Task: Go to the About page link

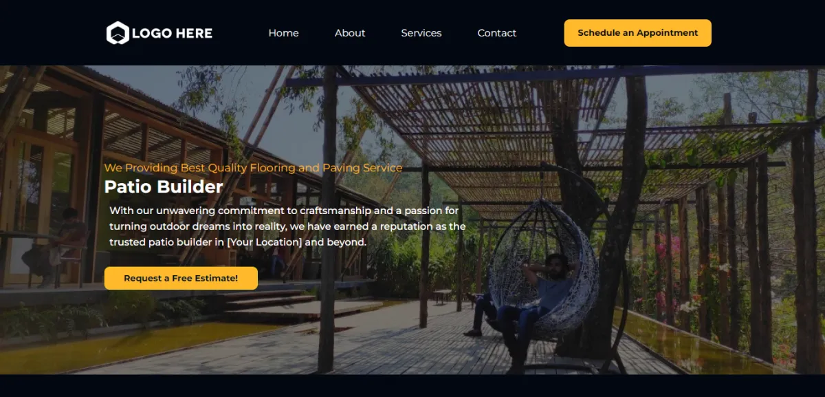Action: click(350, 33)
